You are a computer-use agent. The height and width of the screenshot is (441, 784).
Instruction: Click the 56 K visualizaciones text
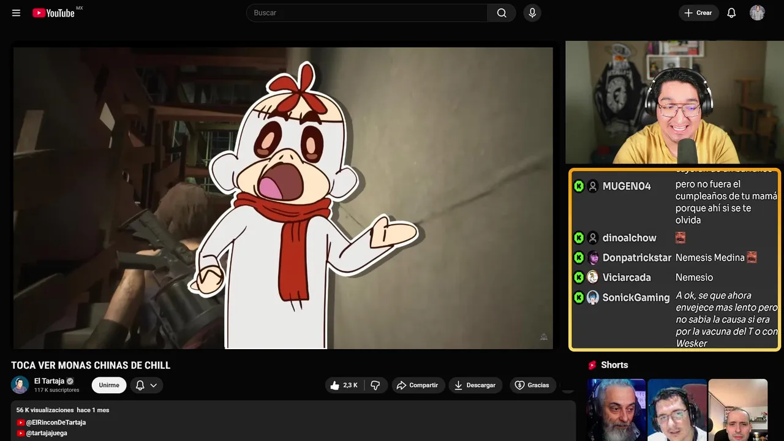coord(45,410)
